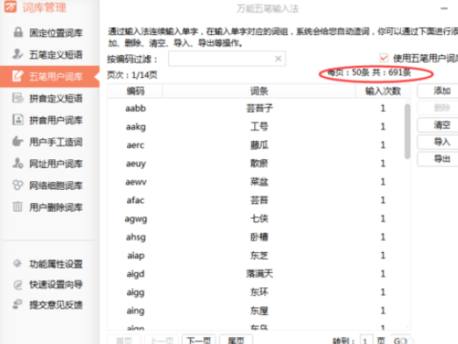Viewport: 458px width, 344px height.
Task: Click the edit icon beside 五笔用户词库
Action: [18, 76]
